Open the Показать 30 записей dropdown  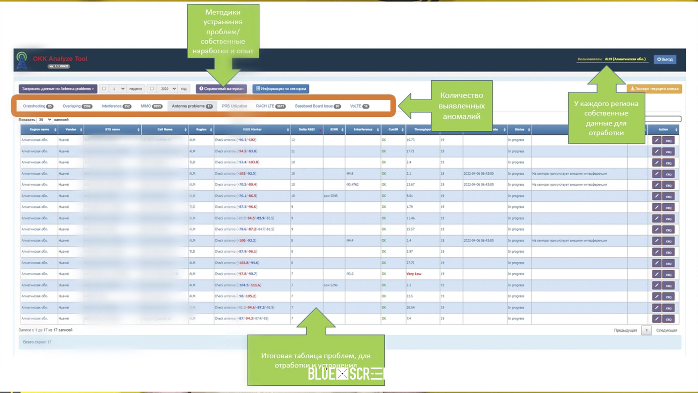pyautogui.click(x=44, y=119)
